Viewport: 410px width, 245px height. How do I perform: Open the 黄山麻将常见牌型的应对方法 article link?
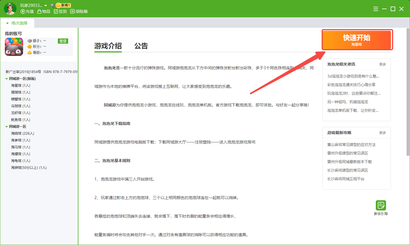(x=351, y=145)
